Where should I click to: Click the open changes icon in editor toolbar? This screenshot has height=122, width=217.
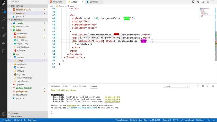[x=203, y=2]
